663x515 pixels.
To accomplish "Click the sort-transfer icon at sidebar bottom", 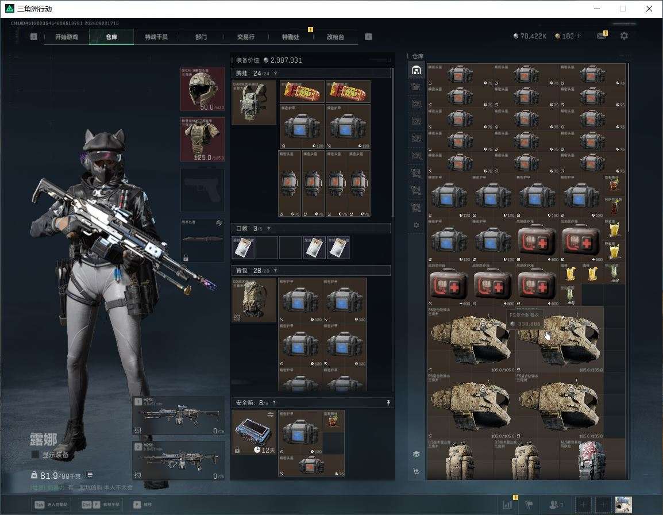I will [x=416, y=471].
